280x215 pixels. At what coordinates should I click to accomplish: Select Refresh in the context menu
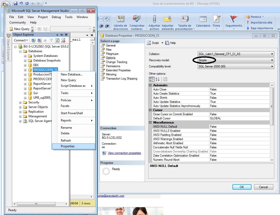pyautogui.click(x=73, y=141)
